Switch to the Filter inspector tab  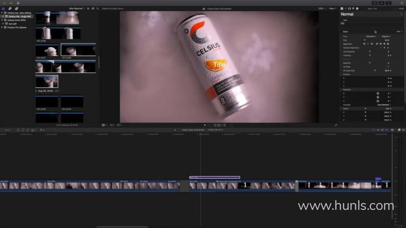[353, 9]
